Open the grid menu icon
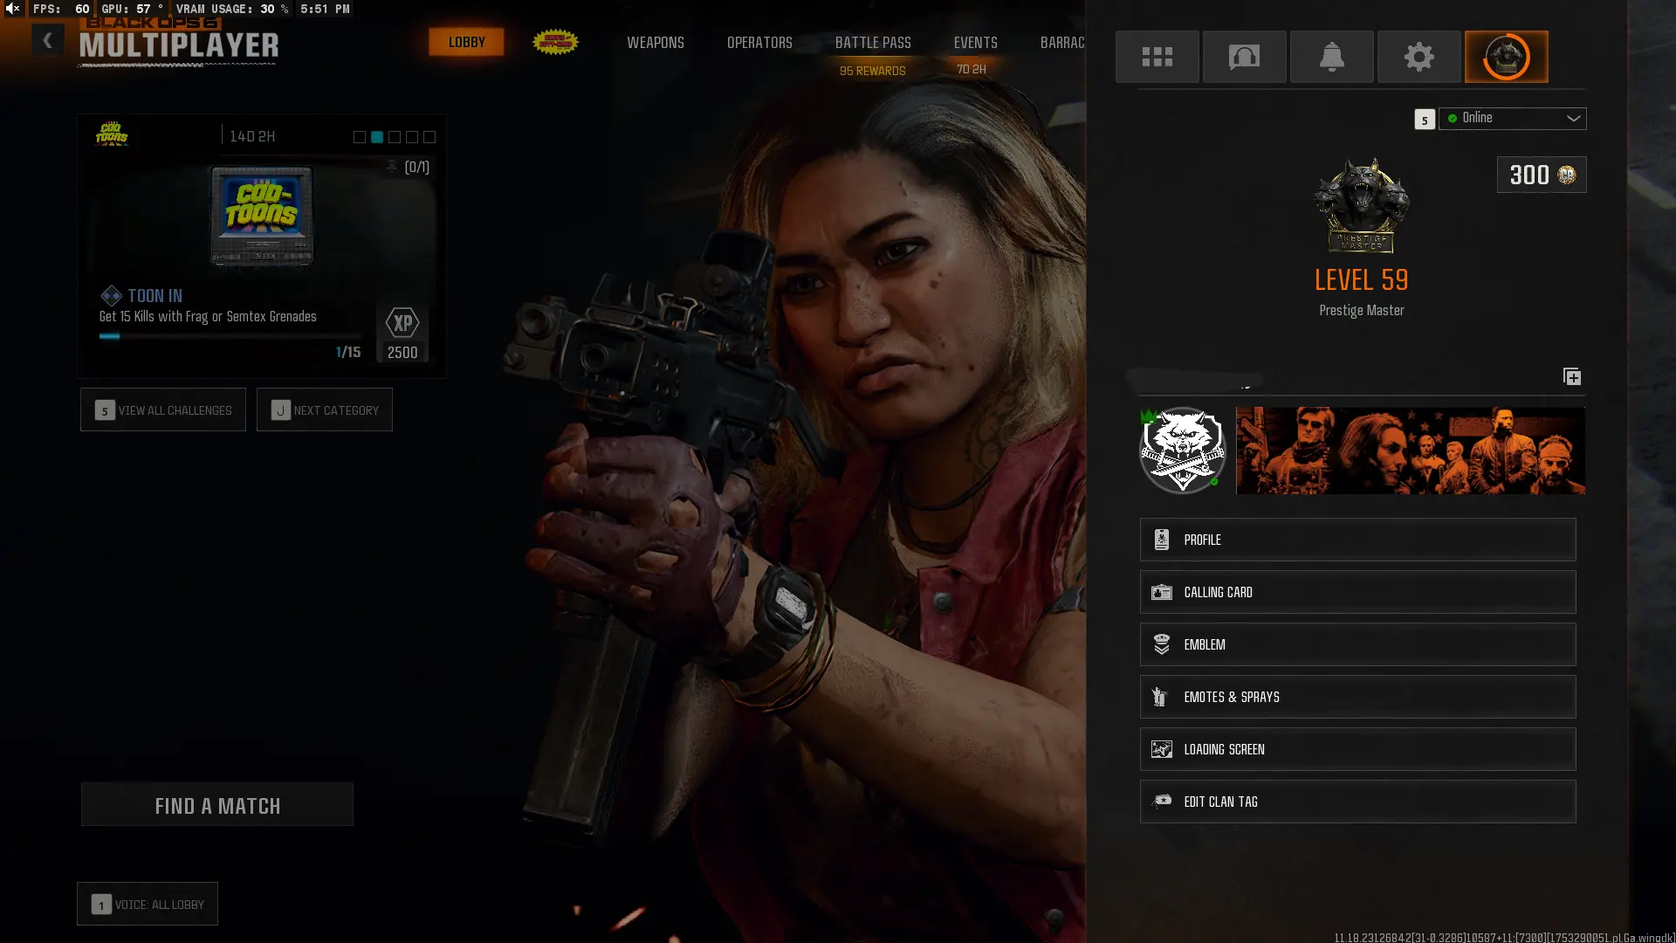The width and height of the screenshot is (1676, 943). 1157,57
